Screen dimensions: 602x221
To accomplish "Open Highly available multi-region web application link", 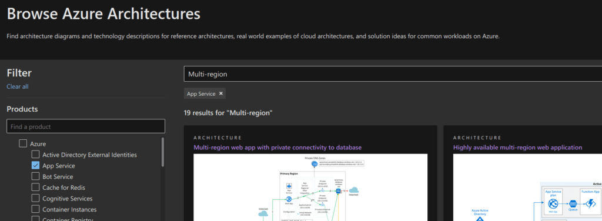I will pyautogui.click(x=517, y=148).
